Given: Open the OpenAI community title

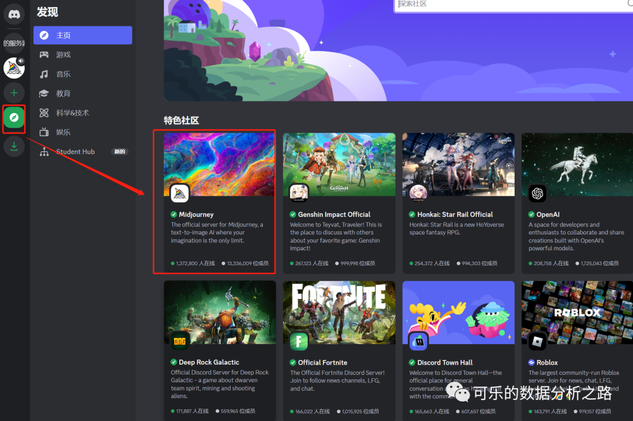Looking at the screenshot, I should point(548,215).
